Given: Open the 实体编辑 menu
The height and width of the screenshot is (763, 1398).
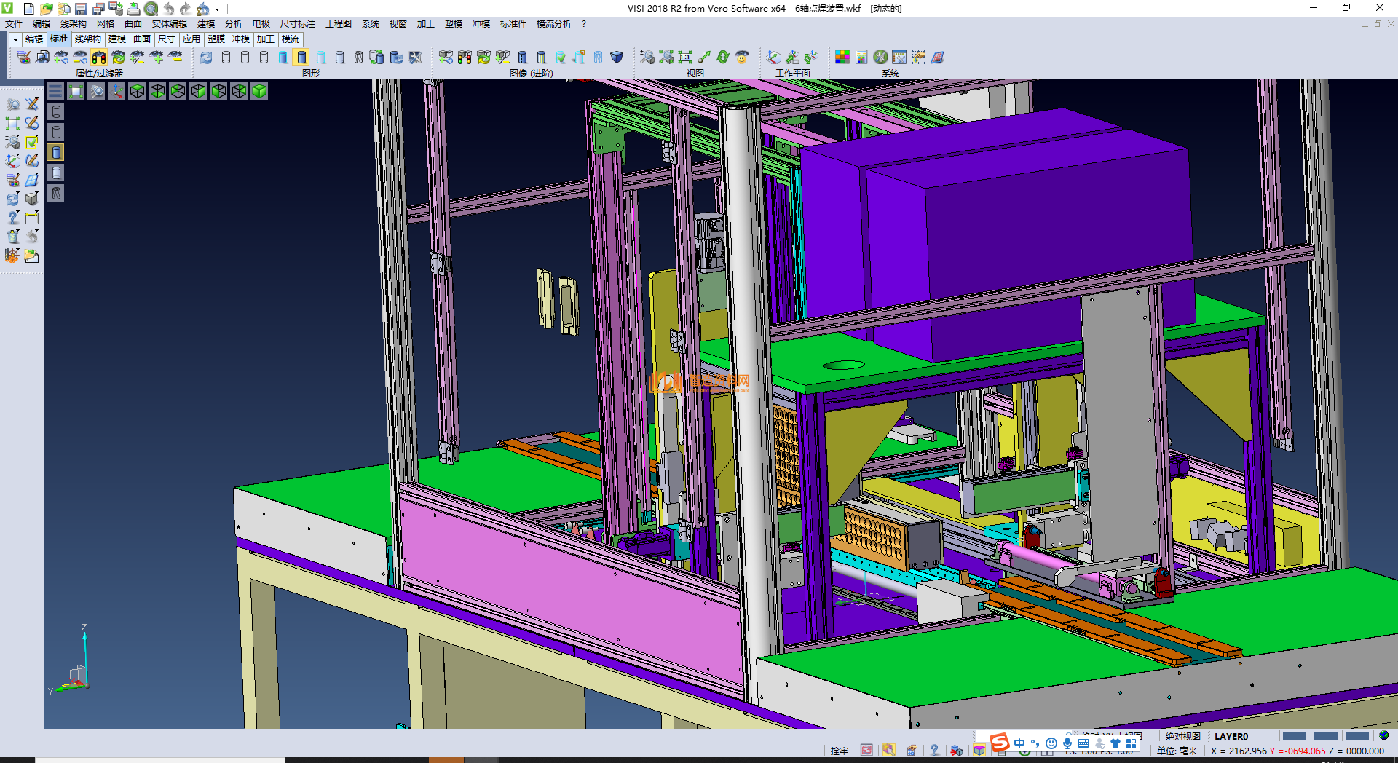Looking at the screenshot, I should (169, 24).
